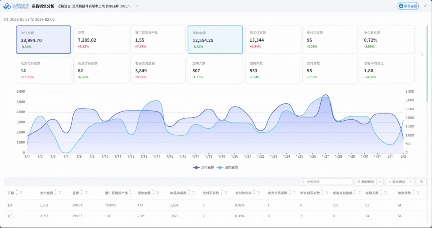Show more metric cards with right chevron
432x228 pixels.
click(422, 55)
